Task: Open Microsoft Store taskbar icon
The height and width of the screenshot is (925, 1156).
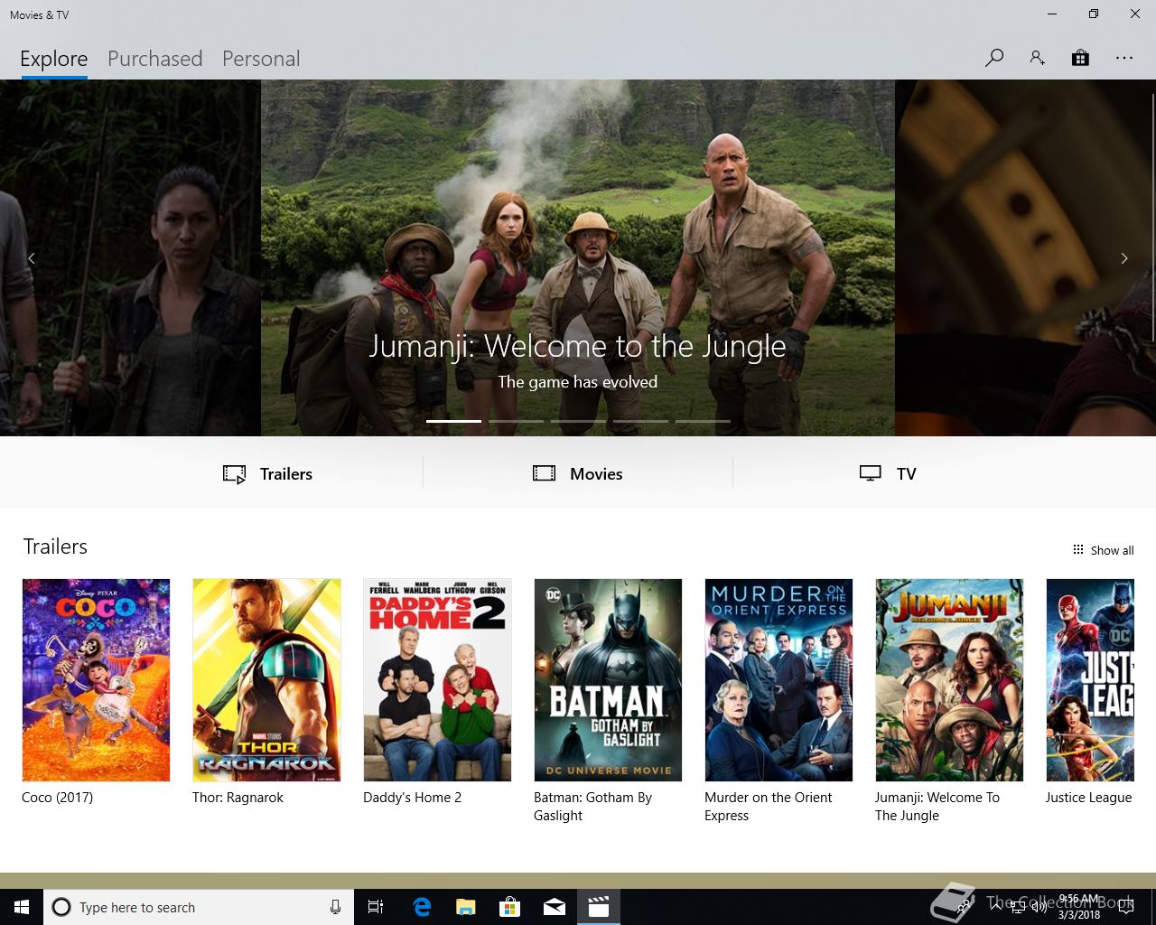Action: (x=510, y=907)
